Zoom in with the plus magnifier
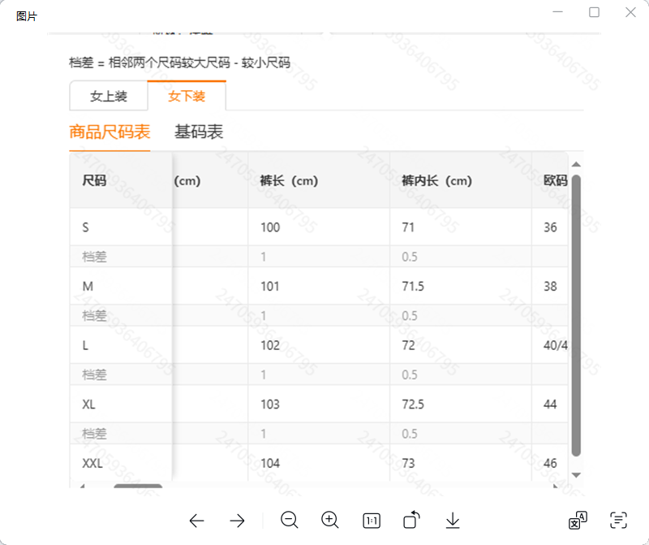The width and height of the screenshot is (649, 545). [x=330, y=520]
